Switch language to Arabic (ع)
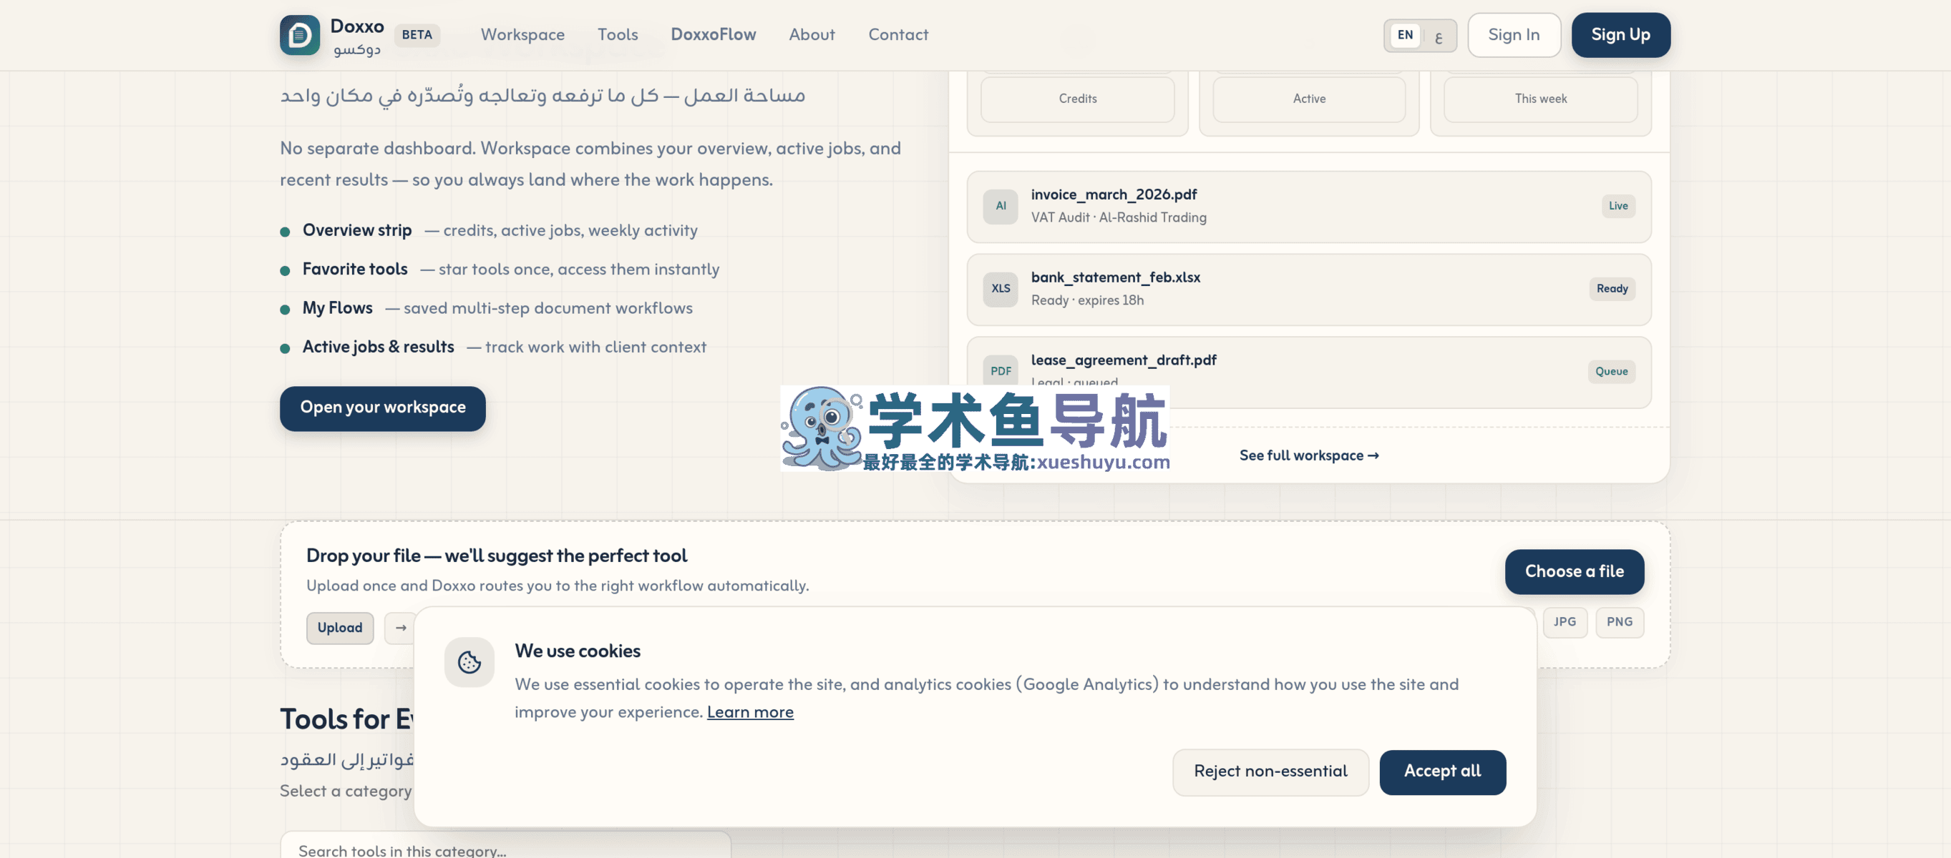Viewport: 1951px width, 858px height. (1439, 36)
